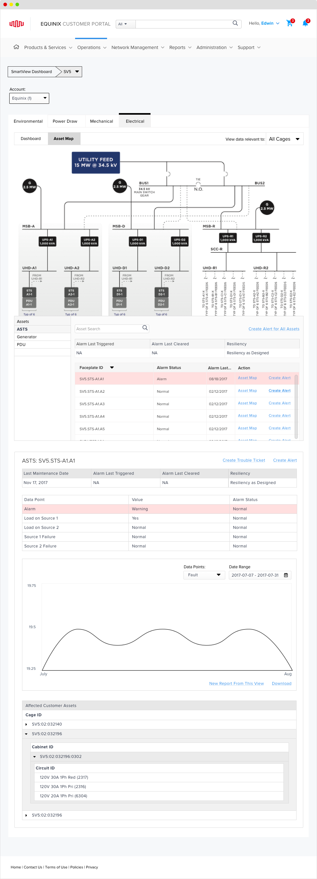This screenshot has width=317, height=879.
Task: Select ASTS in Assets list
Action: coord(42,329)
